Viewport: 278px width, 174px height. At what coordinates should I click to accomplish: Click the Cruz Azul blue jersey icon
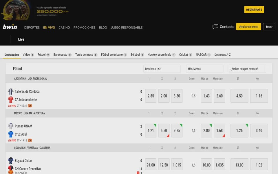coord(11,134)
